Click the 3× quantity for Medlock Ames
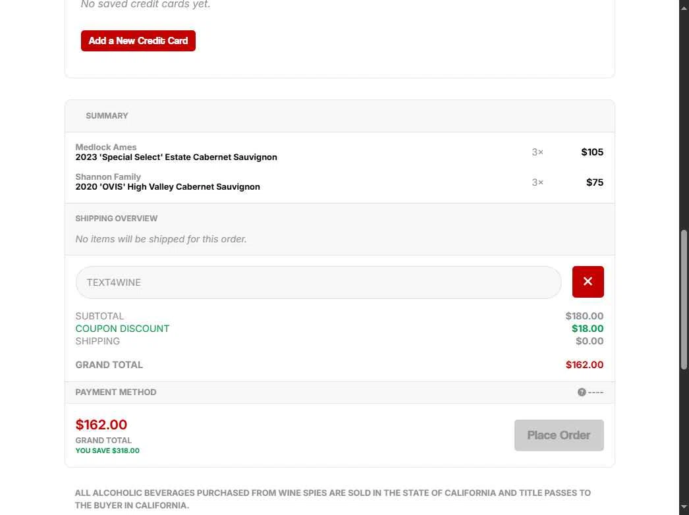The height and width of the screenshot is (515, 689). click(x=537, y=152)
